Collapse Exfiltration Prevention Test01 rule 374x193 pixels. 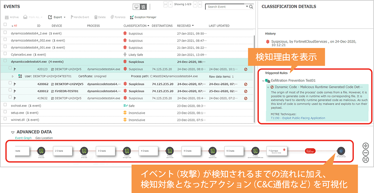[263, 81]
